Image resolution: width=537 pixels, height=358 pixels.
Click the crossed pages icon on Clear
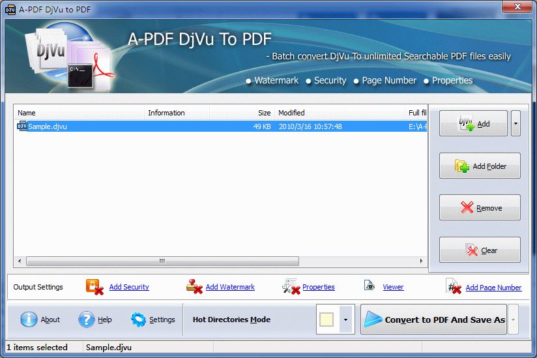point(472,250)
